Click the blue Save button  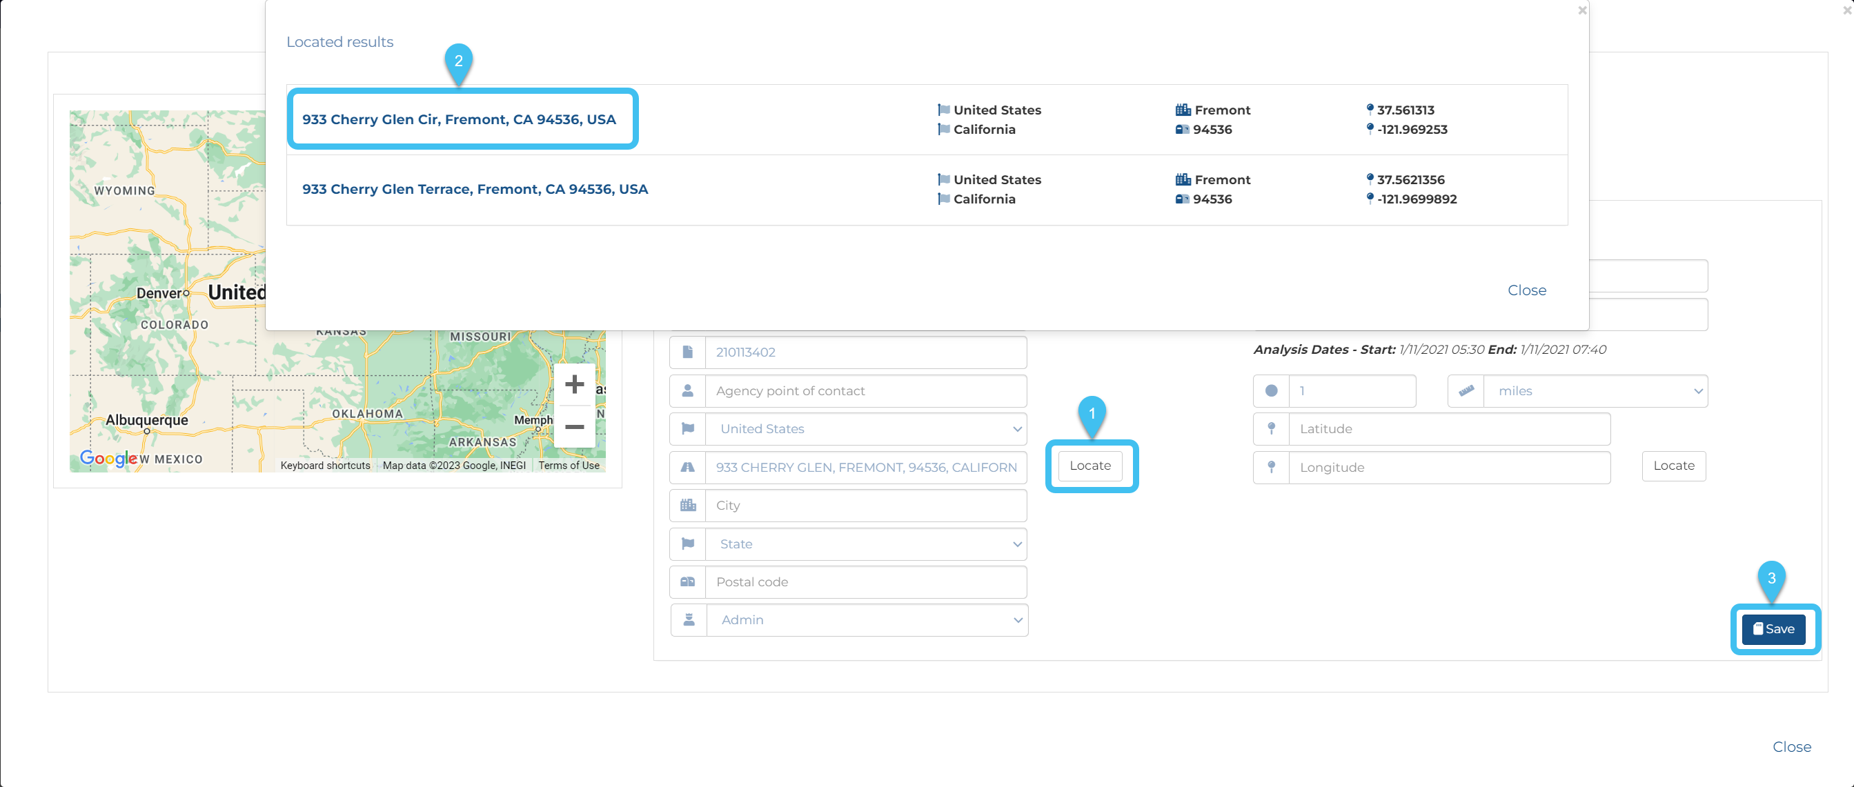click(x=1773, y=629)
